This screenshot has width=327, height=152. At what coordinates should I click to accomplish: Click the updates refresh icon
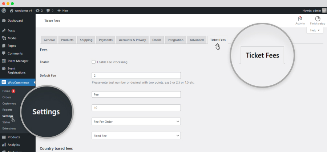(x=37, y=10)
